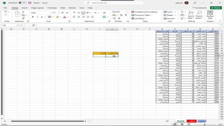The height and width of the screenshot is (126, 224).
Task: Click in the formula bar
Action: coord(128,25)
